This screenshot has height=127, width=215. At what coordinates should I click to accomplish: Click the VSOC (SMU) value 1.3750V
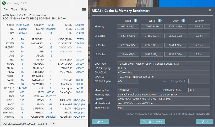[x=79, y=39]
